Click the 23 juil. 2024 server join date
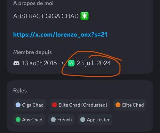The width and height of the screenshot is (160, 133). click(x=94, y=63)
